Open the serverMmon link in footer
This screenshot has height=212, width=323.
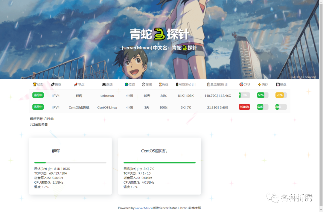pos(144,208)
